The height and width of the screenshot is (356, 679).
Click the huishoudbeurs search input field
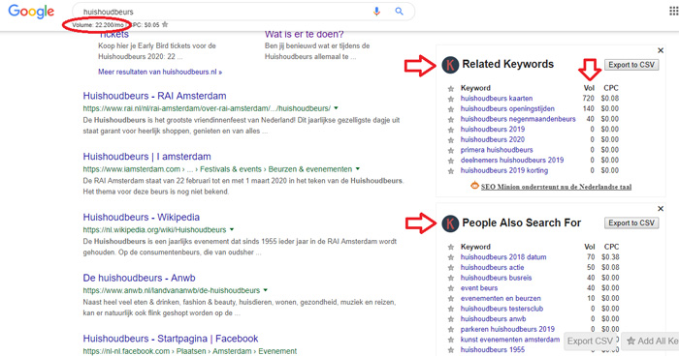(x=221, y=12)
